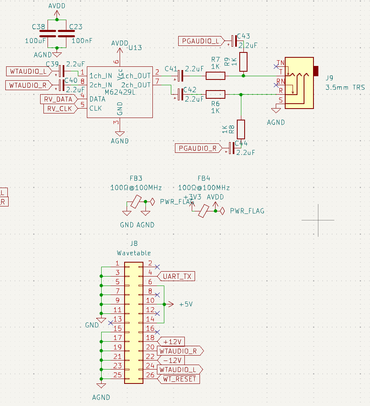Select the WTAUDIO_L input label near C39
This screenshot has width=370, height=406.
[x=29, y=71]
